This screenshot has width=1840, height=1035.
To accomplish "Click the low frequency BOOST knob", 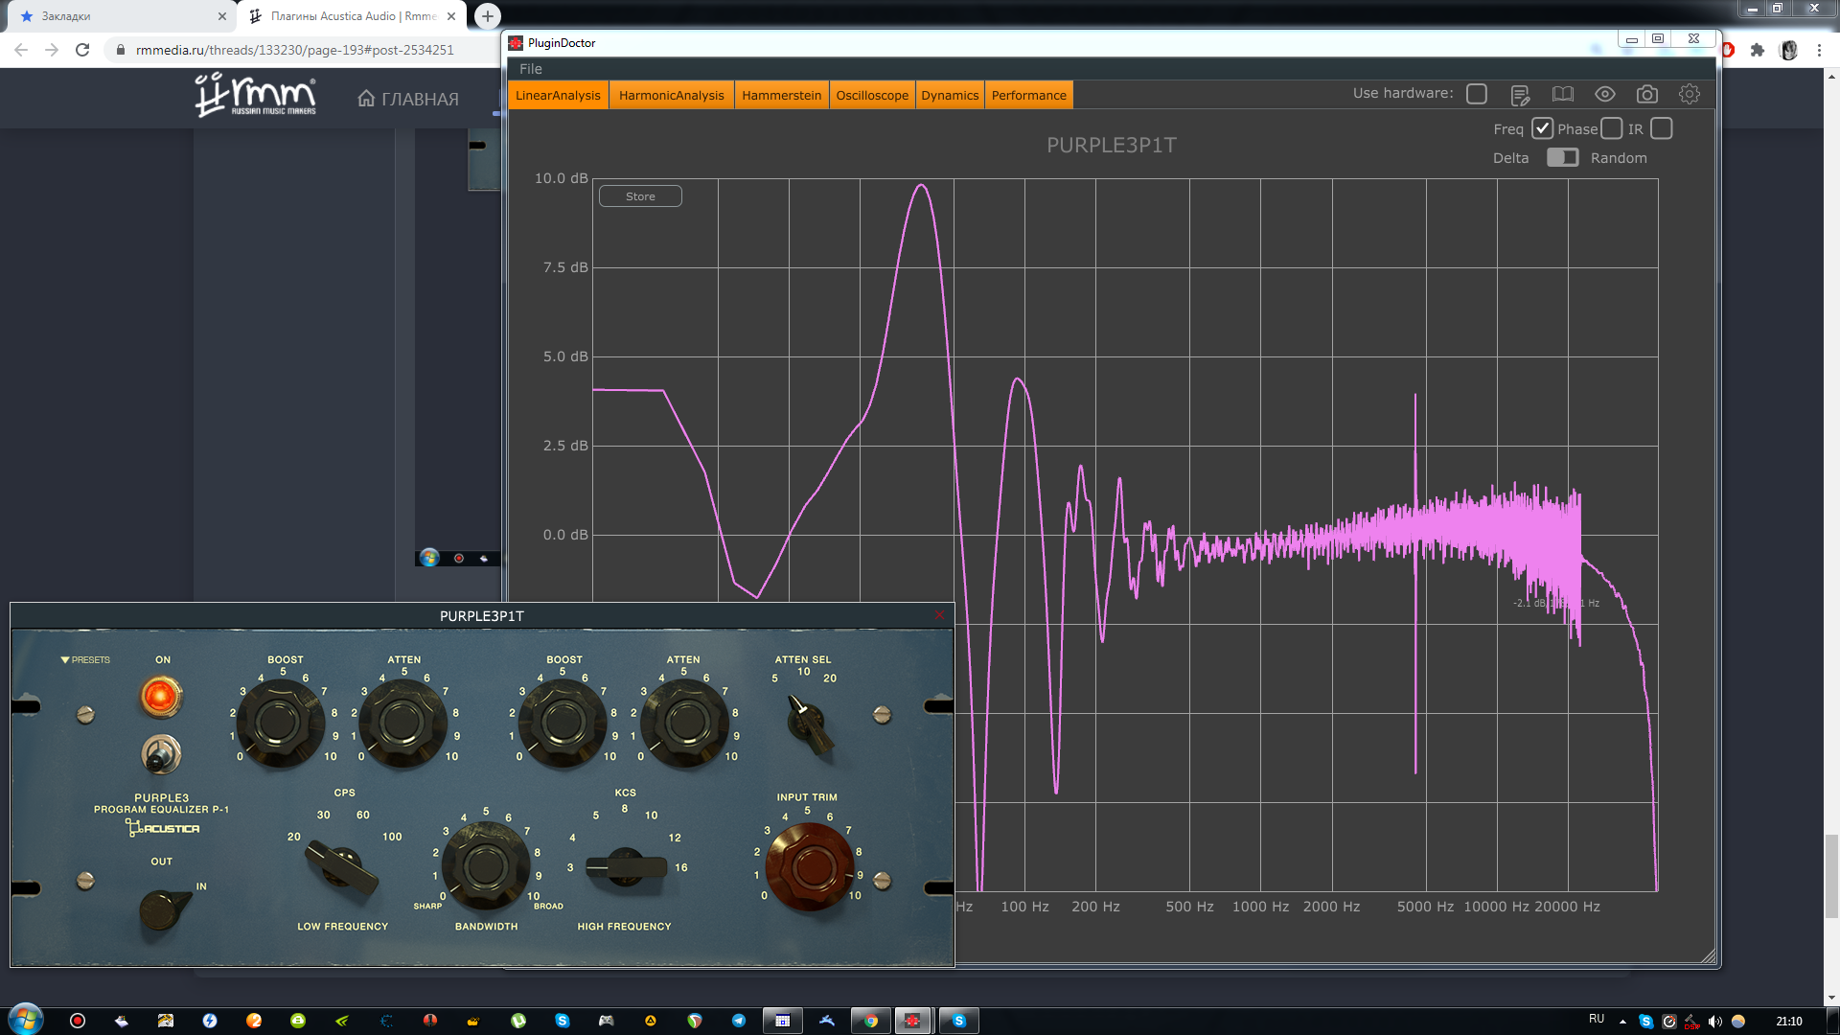I will 280,724.
